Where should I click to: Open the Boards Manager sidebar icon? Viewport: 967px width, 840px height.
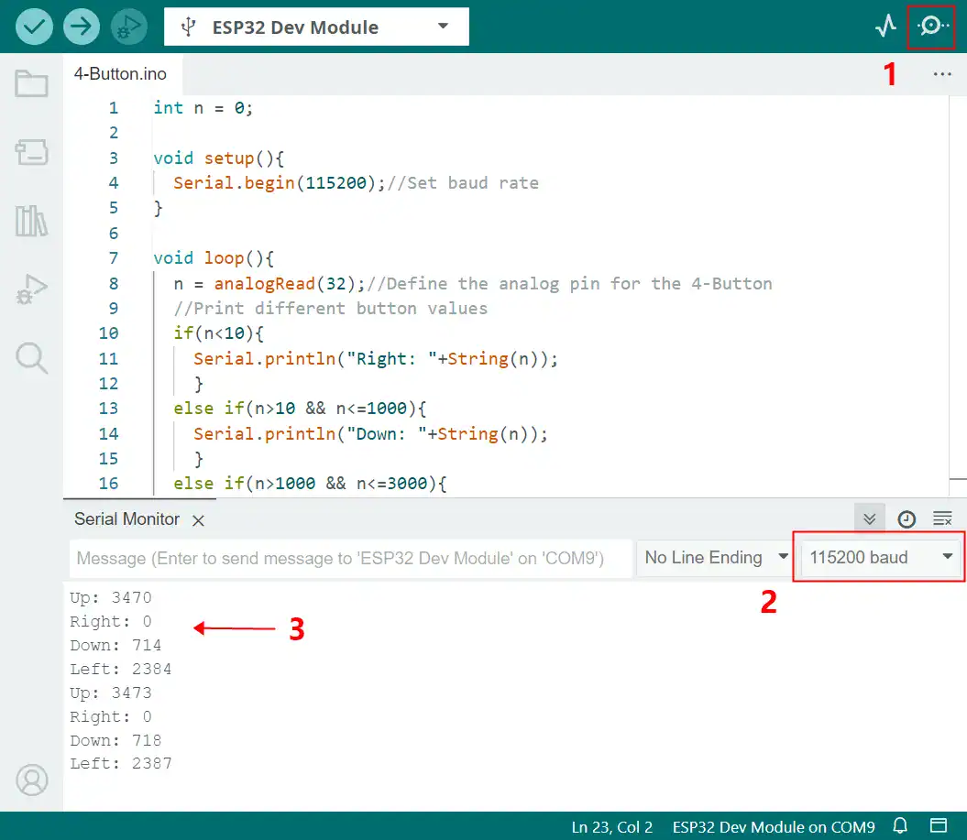(x=32, y=153)
